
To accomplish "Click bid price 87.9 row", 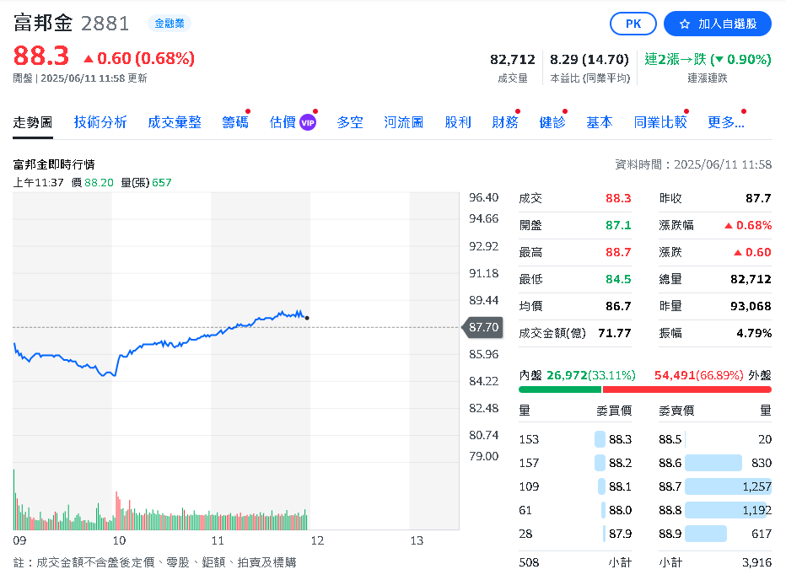I will [575, 534].
